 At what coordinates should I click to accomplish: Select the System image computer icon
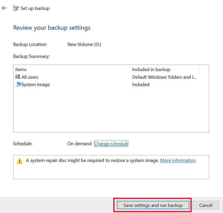click(18, 84)
